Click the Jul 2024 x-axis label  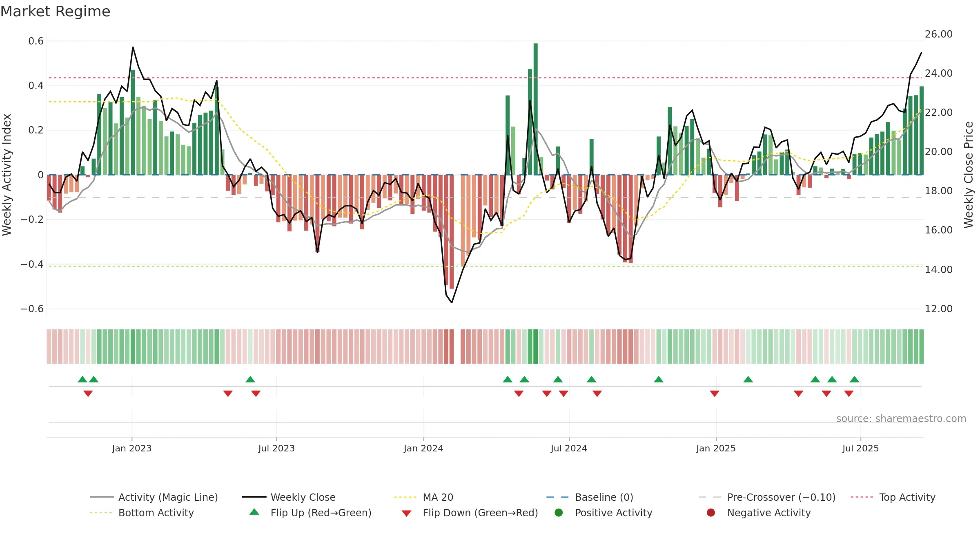569,448
